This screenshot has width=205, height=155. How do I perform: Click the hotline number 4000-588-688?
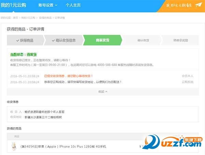click(107, 65)
